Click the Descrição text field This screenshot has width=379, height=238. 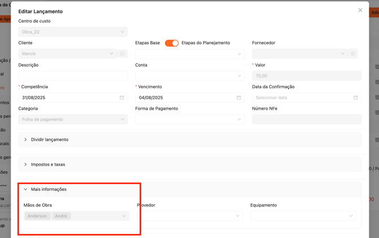click(x=72, y=76)
